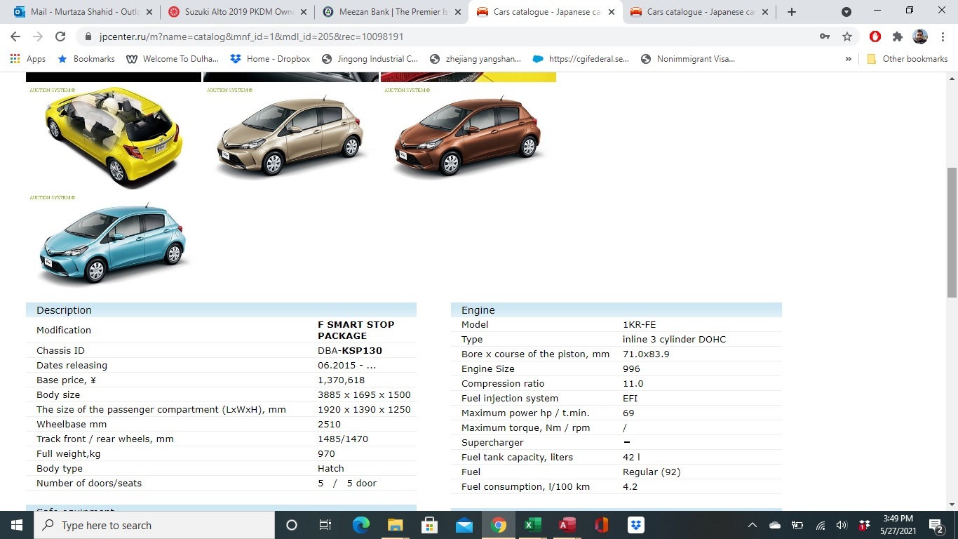Screen dimensions: 958x539
Task: Open Dropbox app from taskbar
Action: click(635, 525)
